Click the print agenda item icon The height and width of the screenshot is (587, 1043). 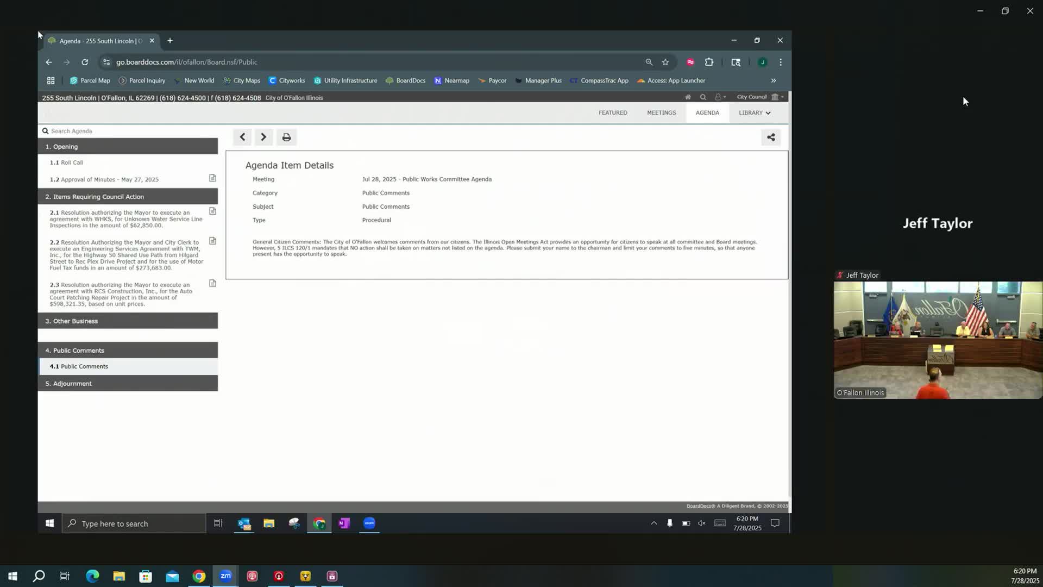point(286,138)
